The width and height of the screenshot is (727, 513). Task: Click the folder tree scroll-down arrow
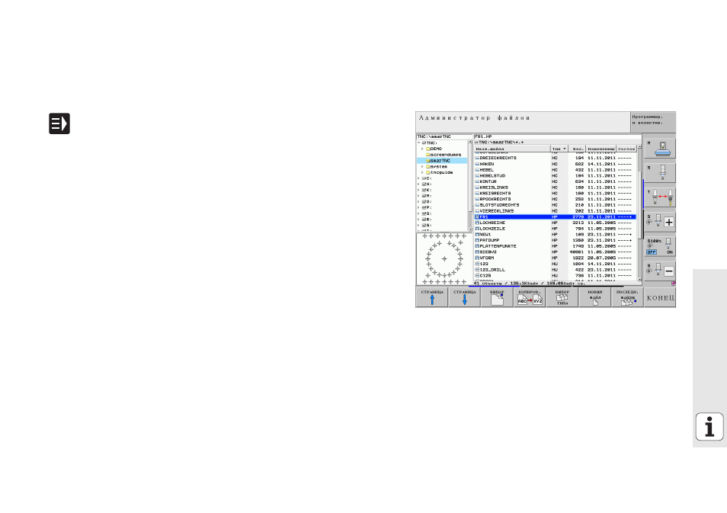pyautogui.click(x=470, y=229)
